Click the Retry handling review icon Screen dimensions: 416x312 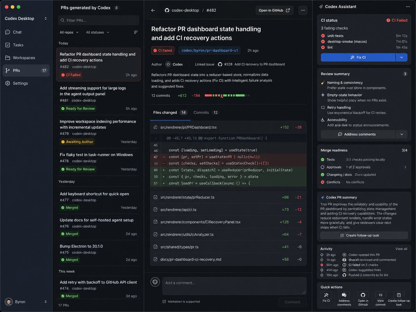tap(323, 107)
